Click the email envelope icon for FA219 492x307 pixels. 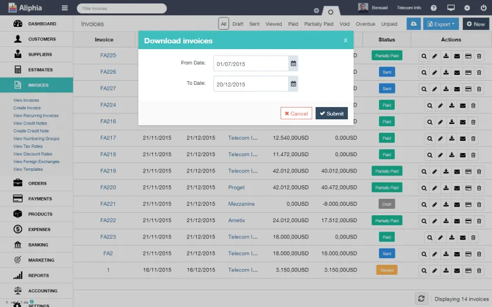coord(457,172)
